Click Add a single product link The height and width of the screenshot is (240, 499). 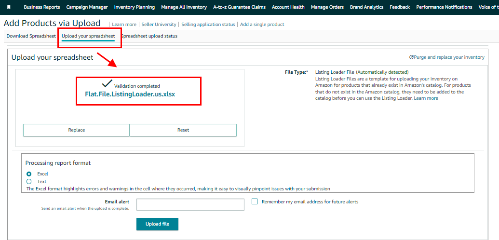262,24
